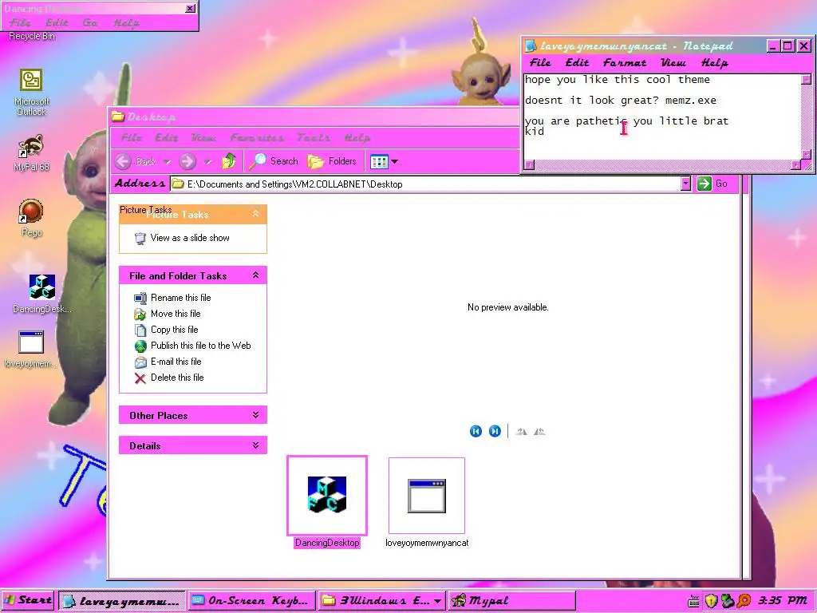Switch to Mypal from the taskbar
This screenshot has width=817, height=613.
coord(512,600)
